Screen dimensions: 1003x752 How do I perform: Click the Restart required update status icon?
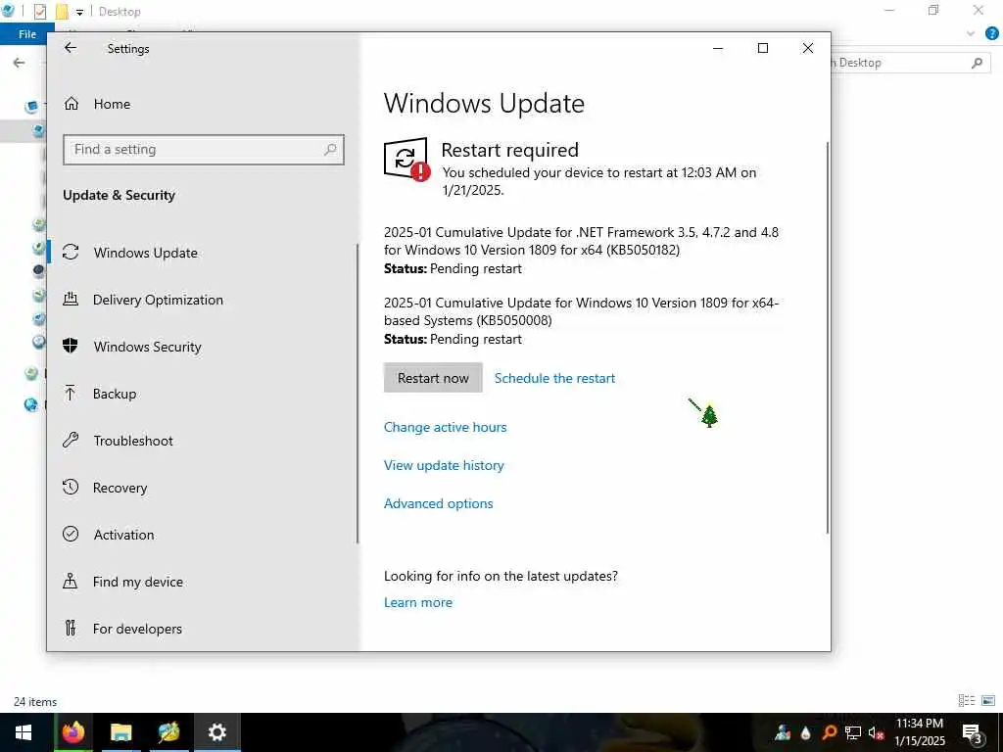point(406,160)
